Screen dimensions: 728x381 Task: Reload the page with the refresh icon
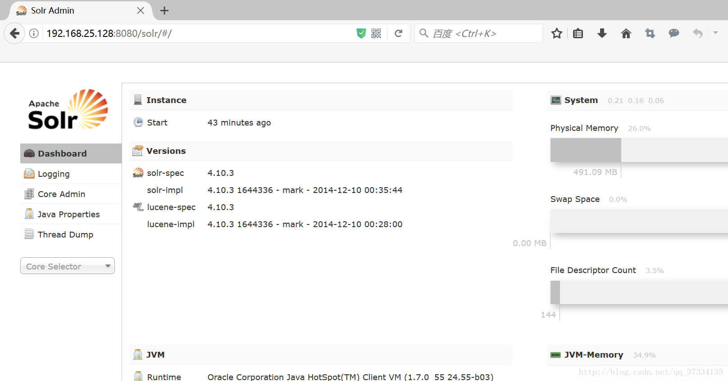tap(398, 33)
